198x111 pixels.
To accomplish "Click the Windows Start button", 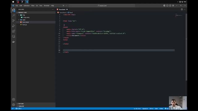I will pyautogui.click(x=13, y=2).
